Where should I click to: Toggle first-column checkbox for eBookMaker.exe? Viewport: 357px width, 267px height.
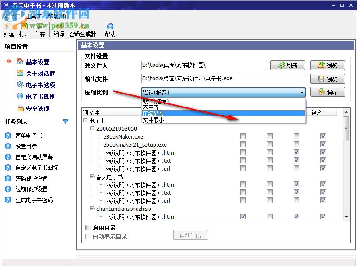pos(243,136)
